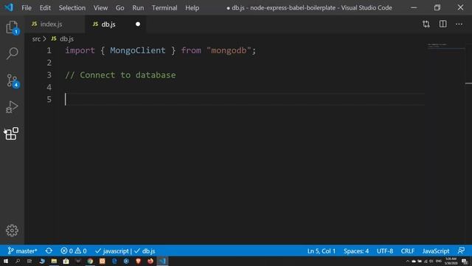The image size is (472, 266).
Task: Click the master* git branch indicator
Action: click(22, 250)
